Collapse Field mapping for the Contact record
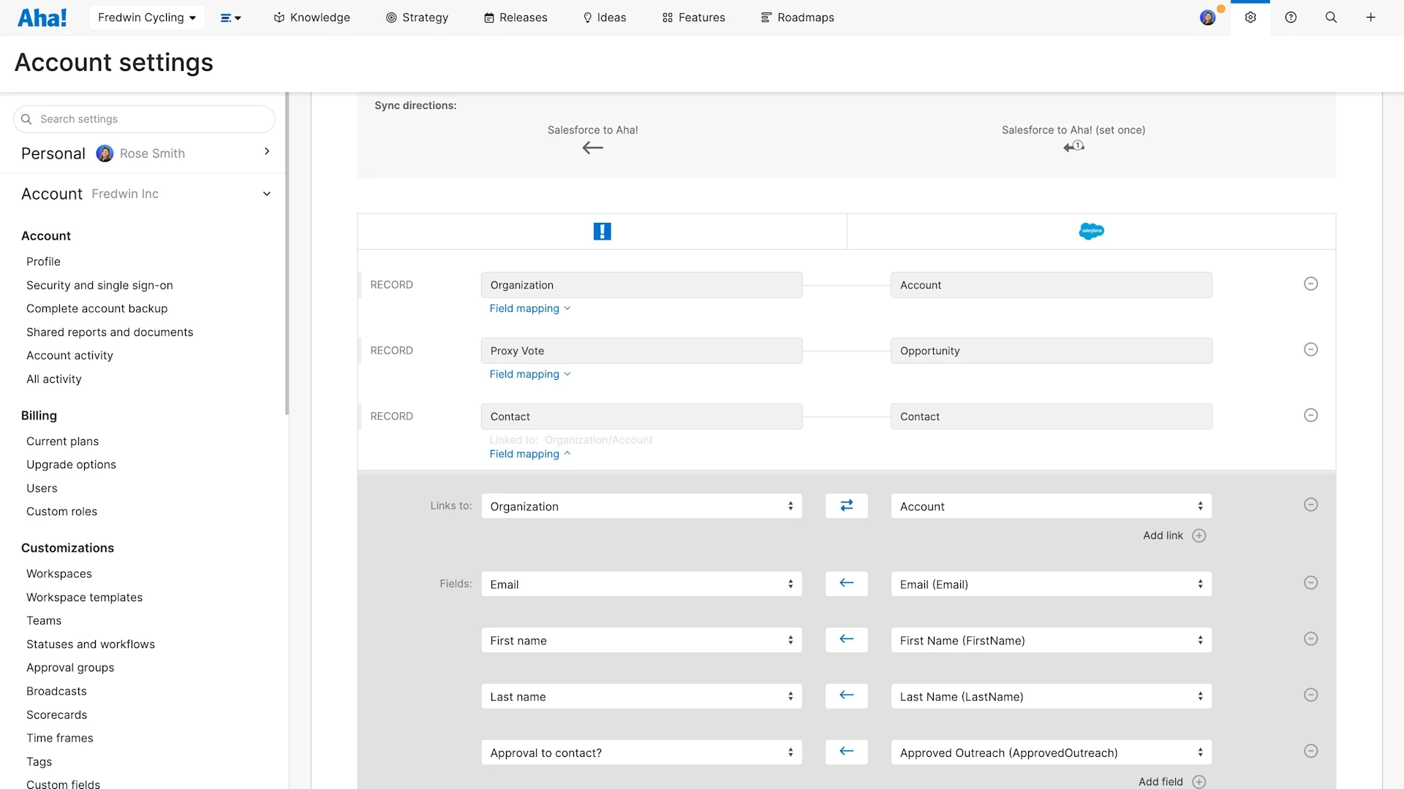The image size is (1404, 789). [529, 454]
